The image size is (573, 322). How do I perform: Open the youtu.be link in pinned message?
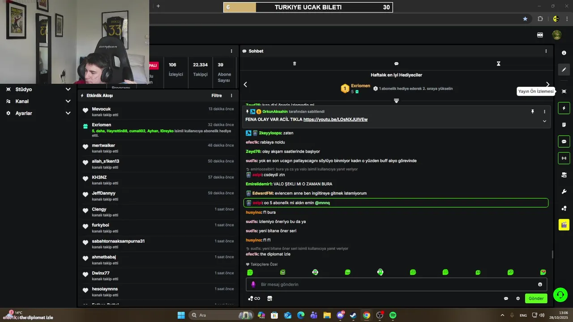pyautogui.click(x=335, y=119)
